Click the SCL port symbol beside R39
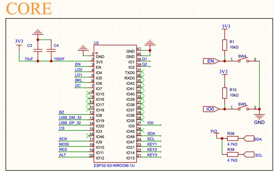 pos(249,154)
